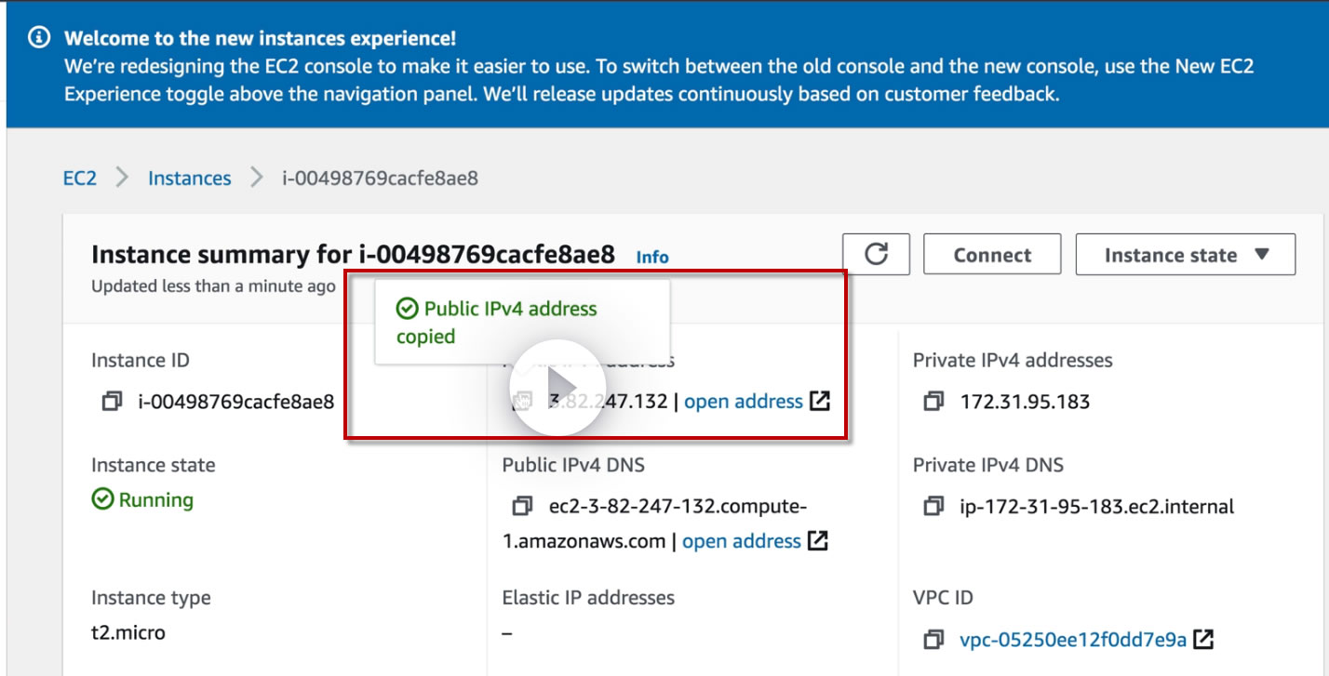1329x676 pixels.
Task: Copy the Private IPv4 address
Action: tap(933, 402)
